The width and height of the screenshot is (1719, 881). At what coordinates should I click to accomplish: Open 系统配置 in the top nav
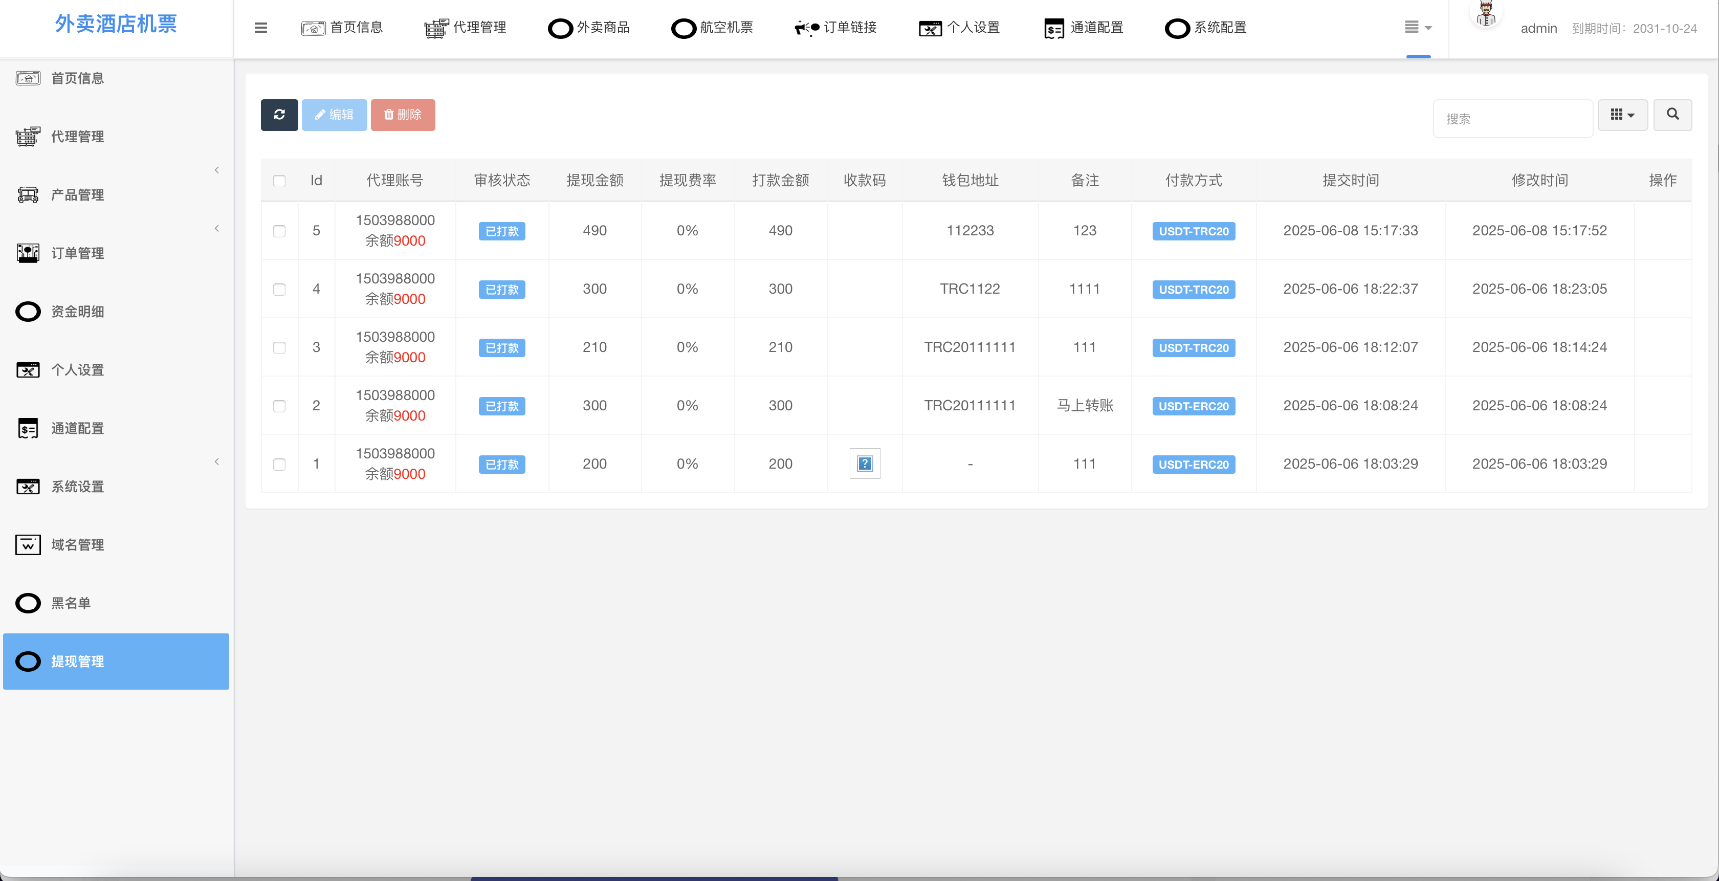(x=1206, y=27)
